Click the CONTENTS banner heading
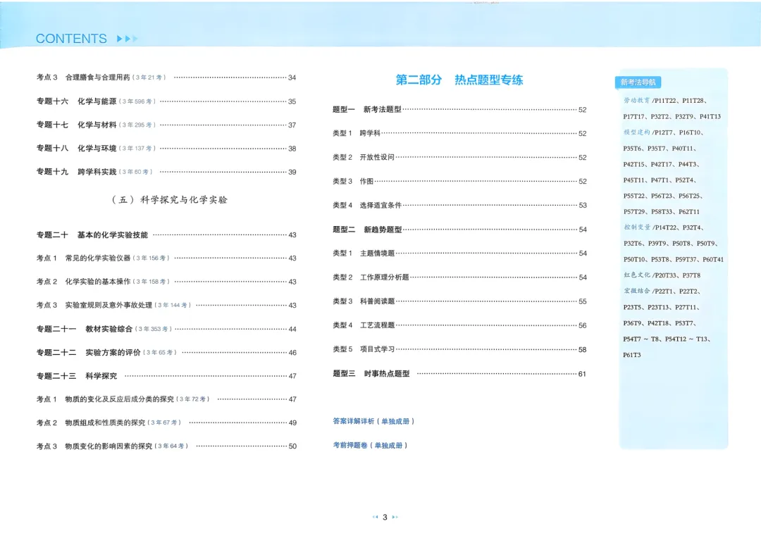This screenshot has width=761, height=538. pyautogui.click(x=70, y=39)
